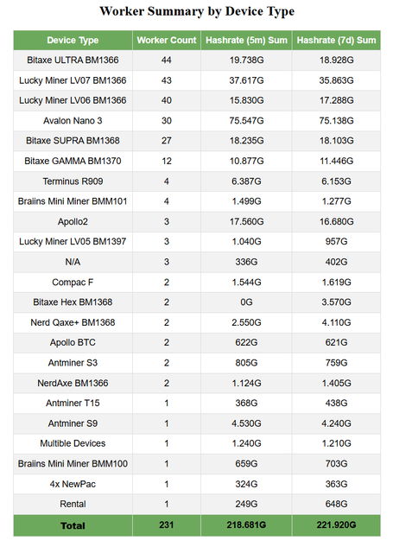The width and height of the screenshot is (393, 553).
Task: Click the Hashrate (7d) Sum header
Action: 336,41
